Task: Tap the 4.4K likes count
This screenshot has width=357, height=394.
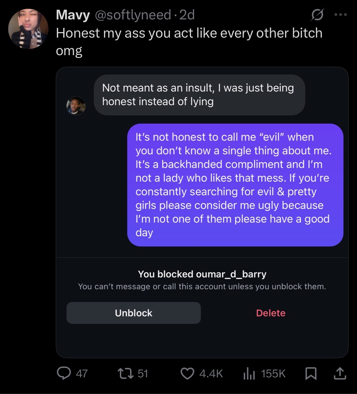Action: click(211, 373)
